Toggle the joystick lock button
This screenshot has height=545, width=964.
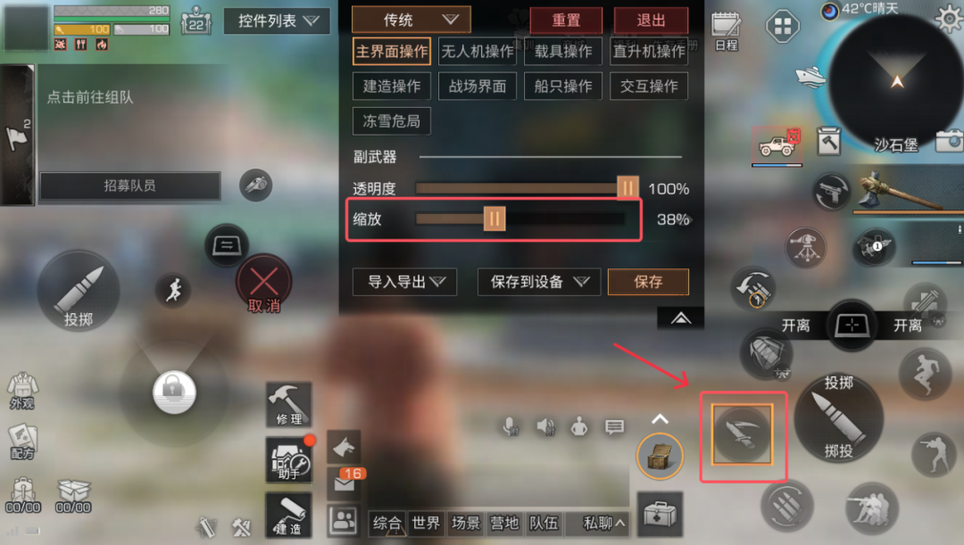[174, 392]
